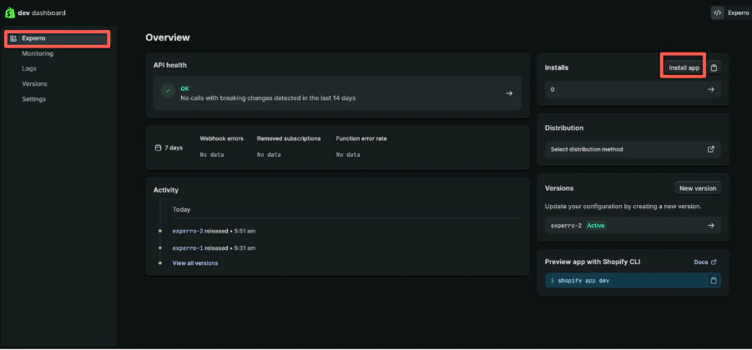
Task: Click the green OK status check icon
Action: pos(168,91)
